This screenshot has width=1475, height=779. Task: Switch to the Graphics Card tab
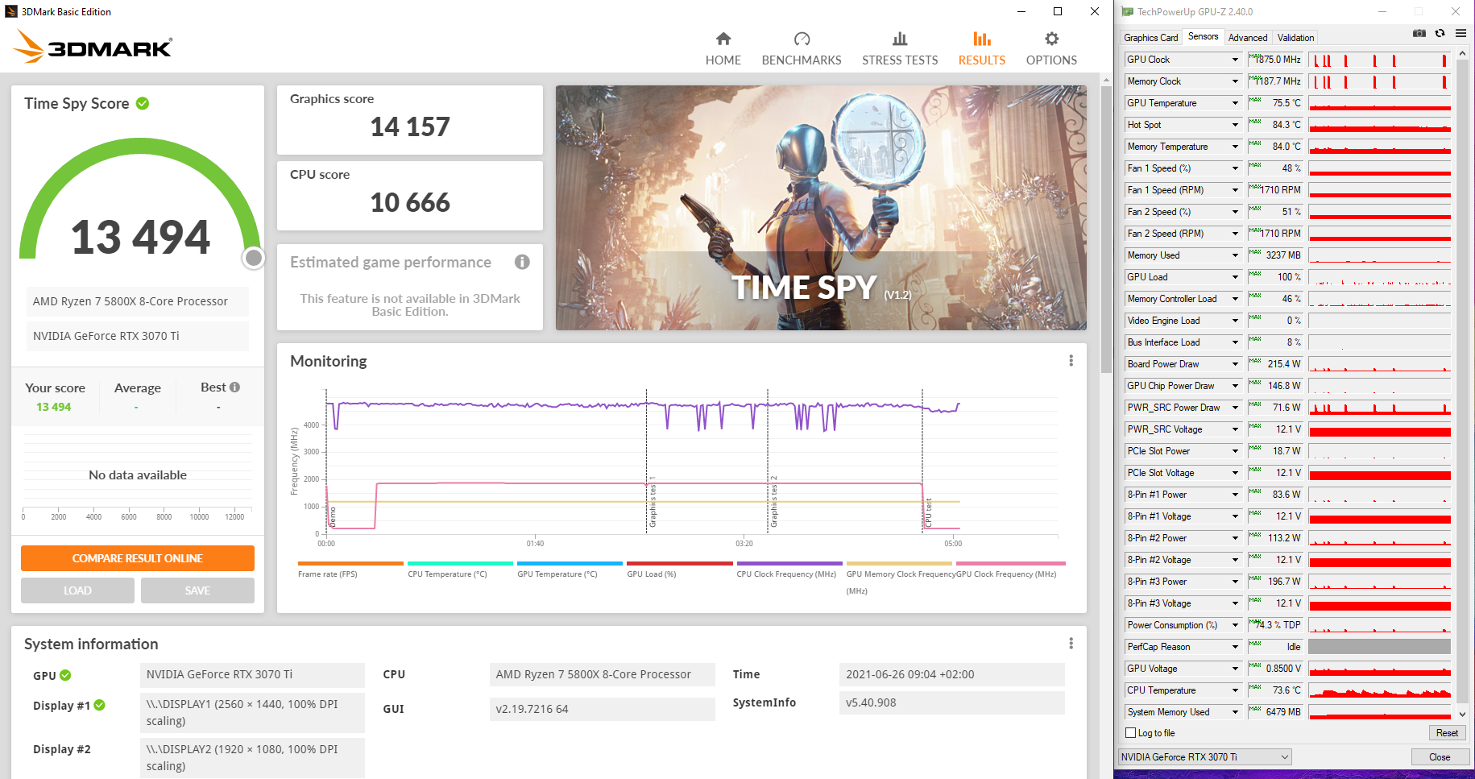[x=1150, y=38]
